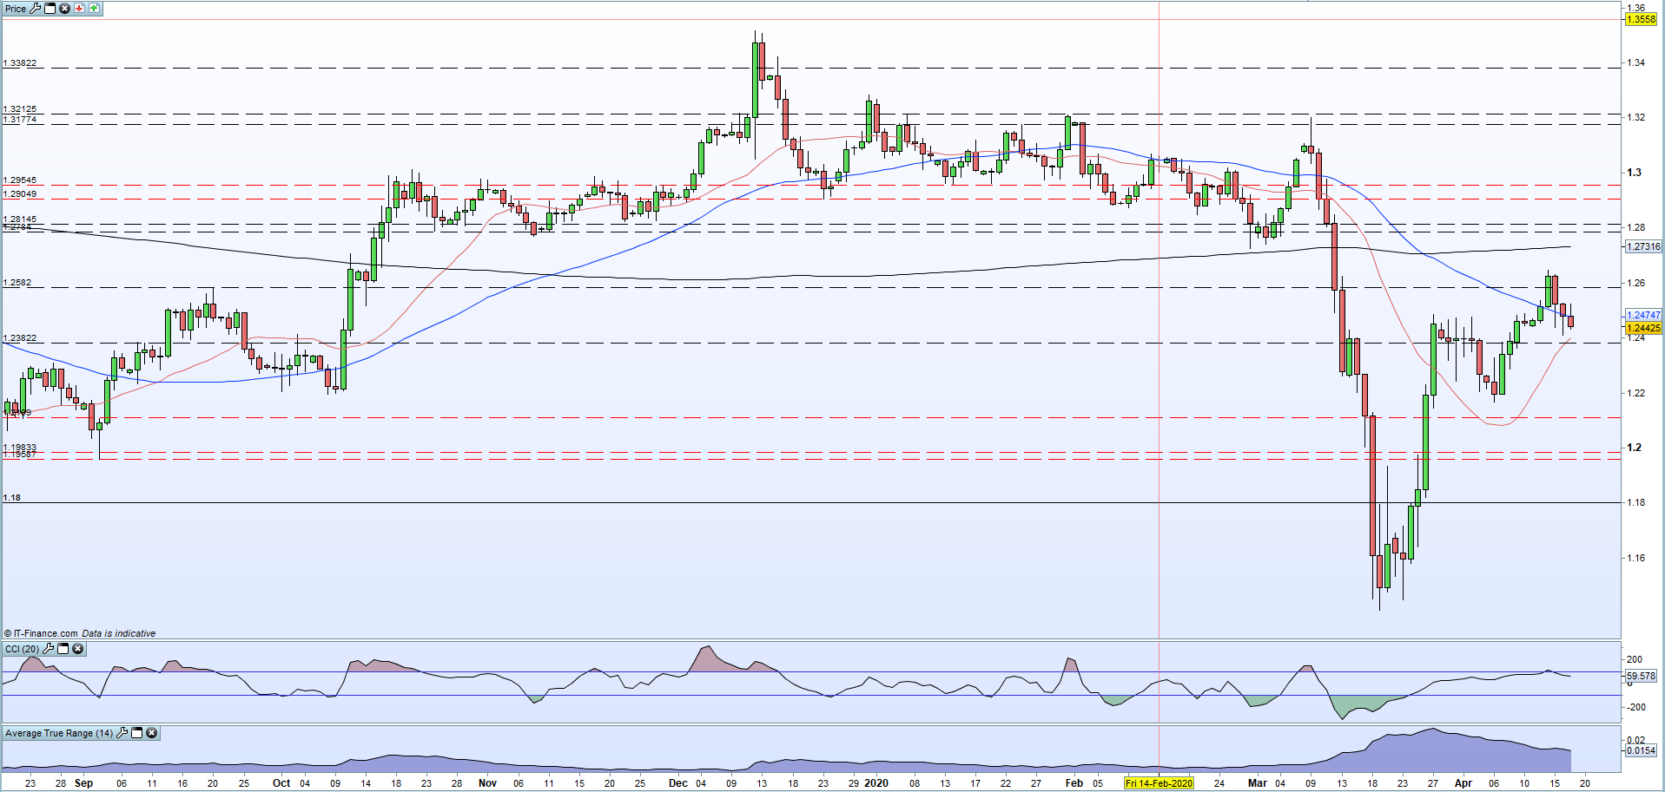Select the Average True Range (14) label
Screen dimensions: 1665x792
click(59, 733)
